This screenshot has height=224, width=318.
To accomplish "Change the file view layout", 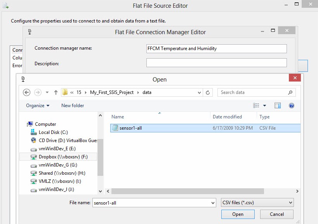I will (x=257, y=106).
